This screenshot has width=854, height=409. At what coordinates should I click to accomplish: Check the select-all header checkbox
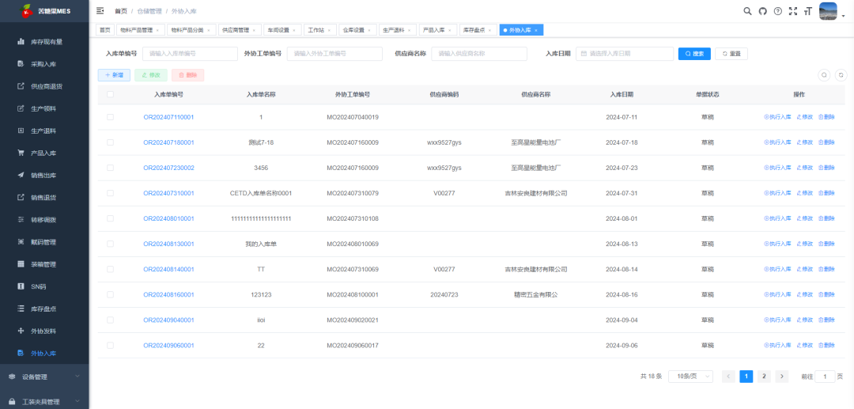pyautogui.click(x=110, y=94)
